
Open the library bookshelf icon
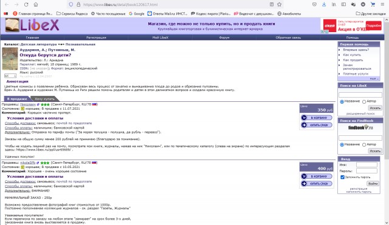[334, 4]
